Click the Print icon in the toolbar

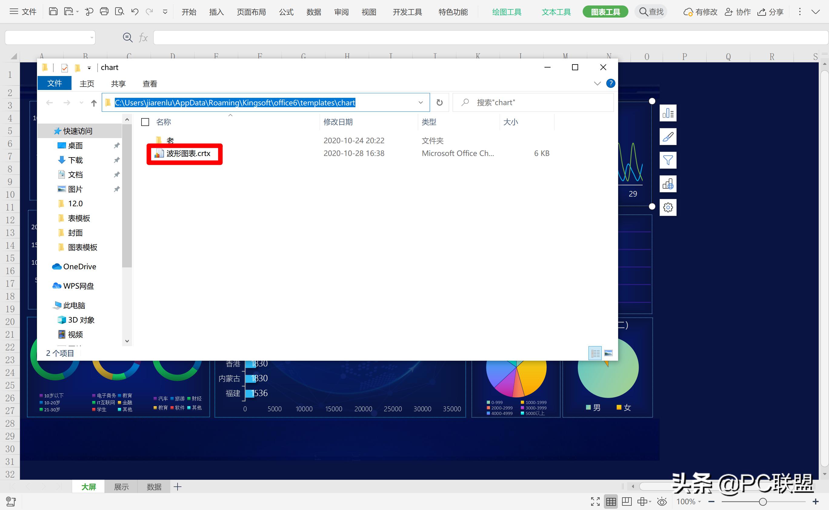click(x=104, y=12)
